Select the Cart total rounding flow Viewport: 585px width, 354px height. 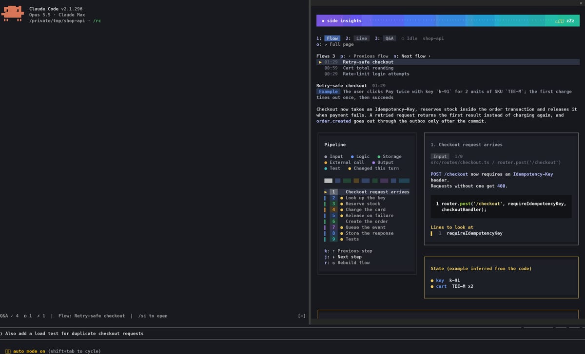[368, 68]
